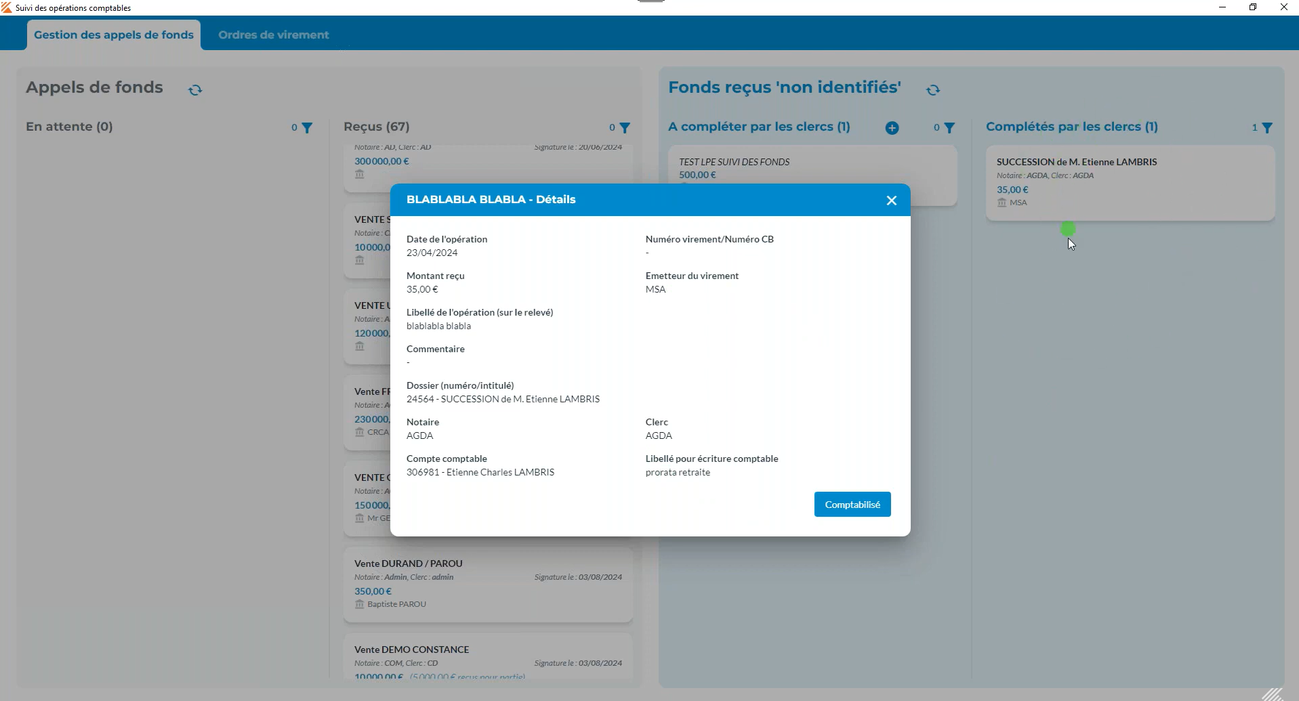Click the 350,00 € amount
Viewport: 1299px width, 701px height.
tap(373, 591)
